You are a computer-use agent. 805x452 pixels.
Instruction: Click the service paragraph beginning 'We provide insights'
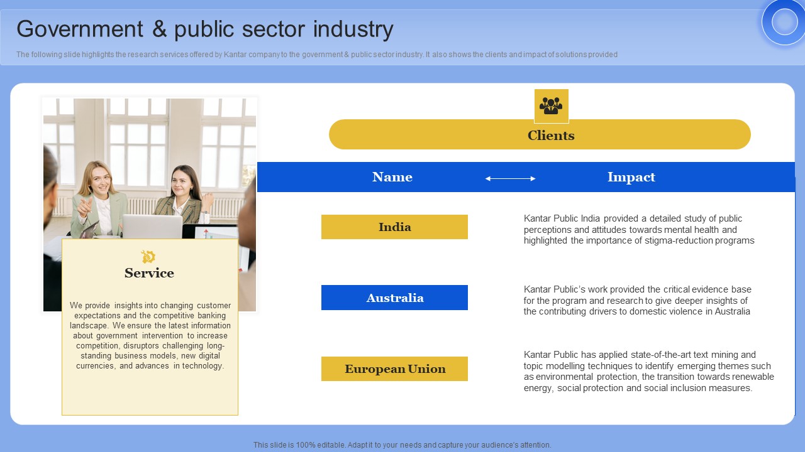(x=150, y=336)
